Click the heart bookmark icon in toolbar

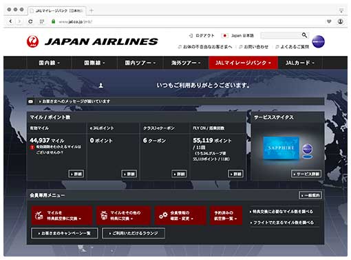[x=329, y=21]
